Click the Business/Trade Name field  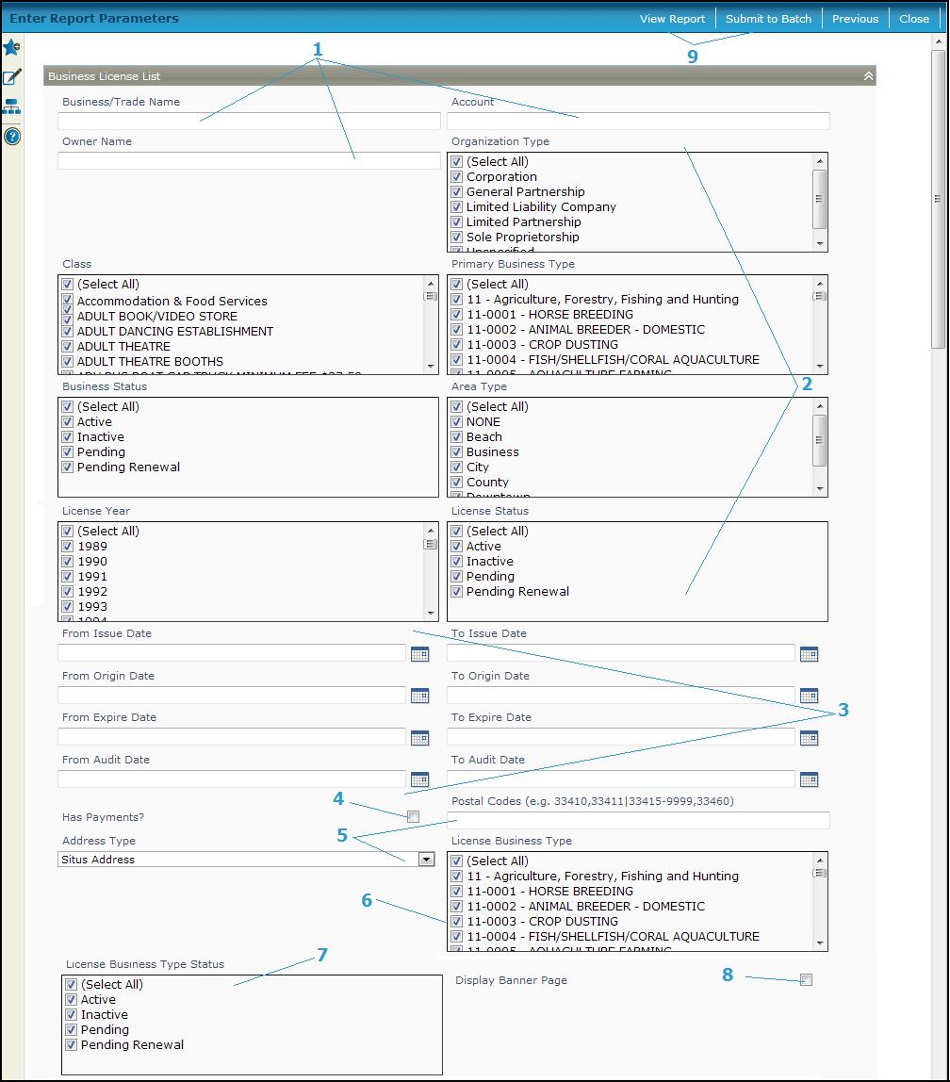click(249, 121)
